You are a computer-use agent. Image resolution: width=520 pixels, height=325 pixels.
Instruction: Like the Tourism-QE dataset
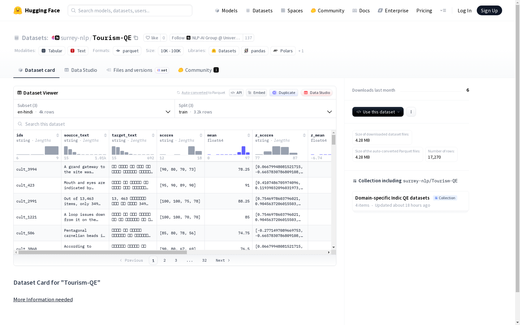152,38
